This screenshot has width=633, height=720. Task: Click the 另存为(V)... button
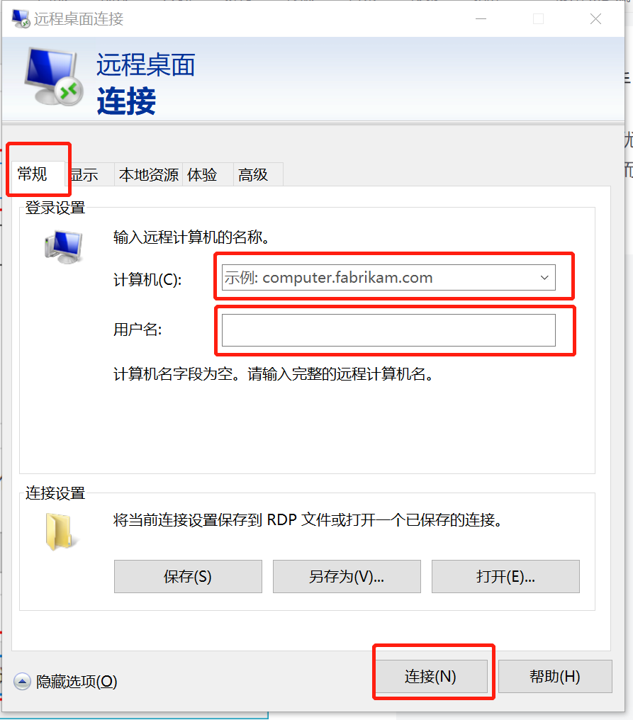point(347,576)
